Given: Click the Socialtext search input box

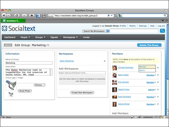Looking at the screenshot, I should click(x=134, y=31).
